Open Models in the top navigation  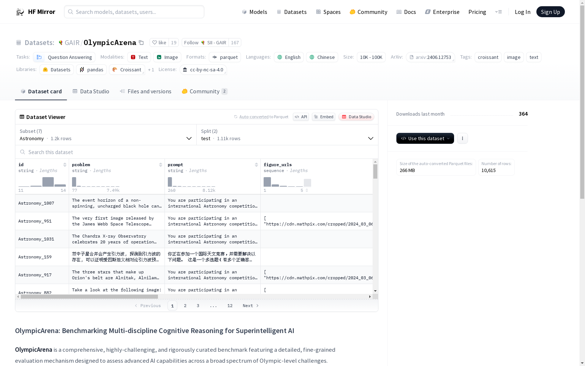tap(254, 12)
